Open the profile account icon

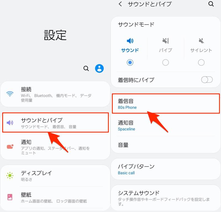click(99, 68)
